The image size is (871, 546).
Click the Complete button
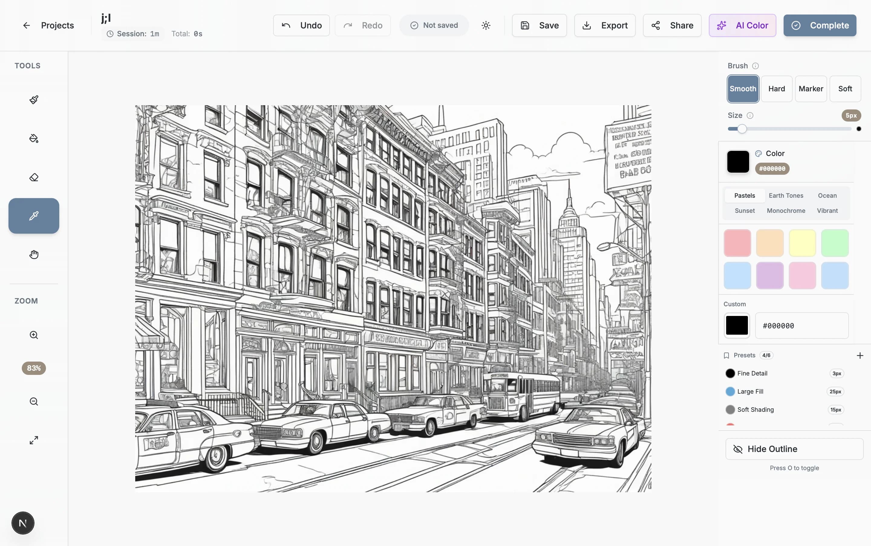[x=819, y=25]
